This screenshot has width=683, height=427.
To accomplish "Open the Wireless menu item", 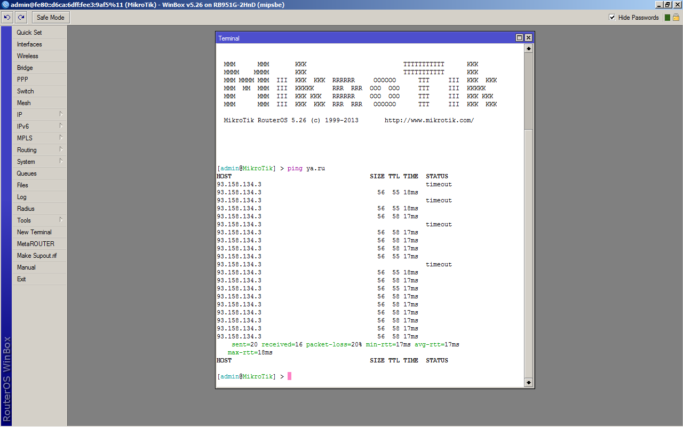I will click(x=40, y=56).
